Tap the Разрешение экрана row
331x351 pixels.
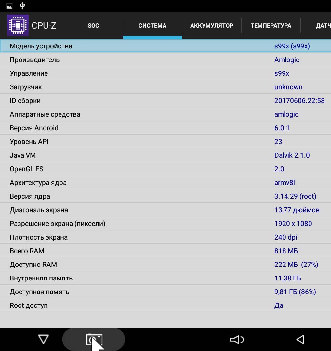pos(165,224)
